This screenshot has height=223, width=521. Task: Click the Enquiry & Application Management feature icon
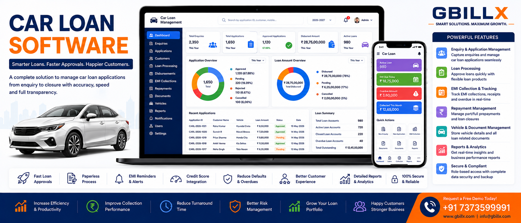click(442, 53)
